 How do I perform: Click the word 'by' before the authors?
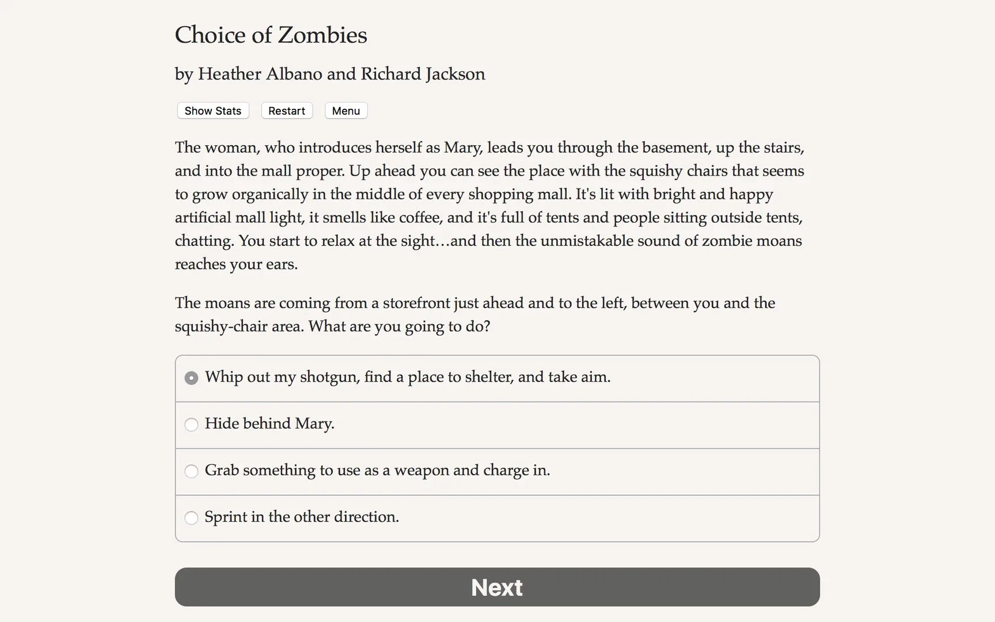click(x=184, y=74)
